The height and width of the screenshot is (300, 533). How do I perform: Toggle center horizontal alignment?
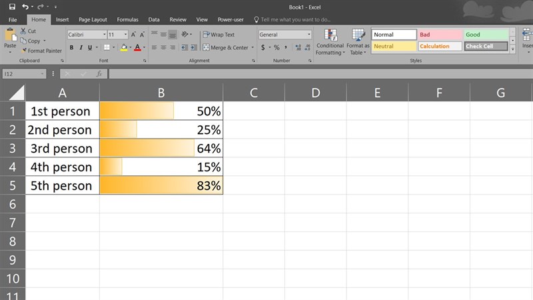(x=163, y=47)
